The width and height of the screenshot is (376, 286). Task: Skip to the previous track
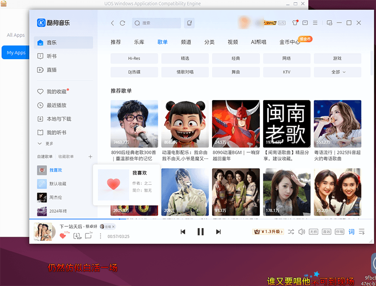(183, 232)
